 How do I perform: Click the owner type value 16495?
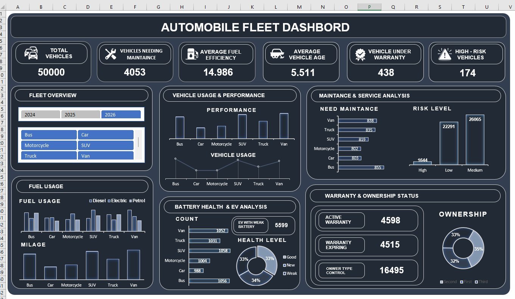[392, 270]
